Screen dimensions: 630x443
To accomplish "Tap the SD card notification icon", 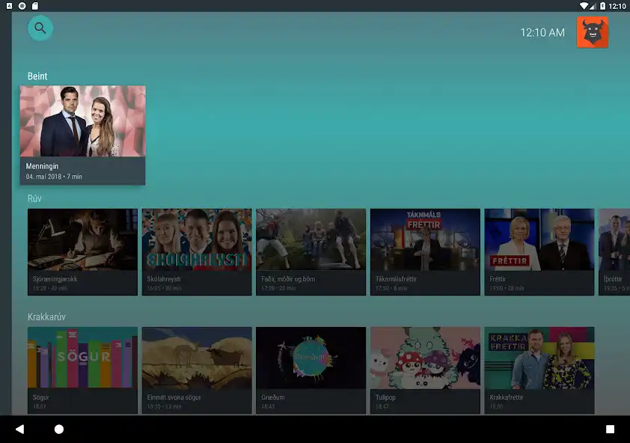I will [x=35, y=6].
